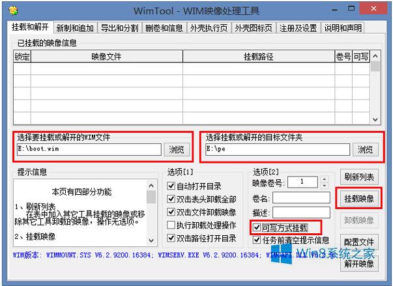
Task: Click 提示信息 panel scroll up arrow
Action: [151, 186]
